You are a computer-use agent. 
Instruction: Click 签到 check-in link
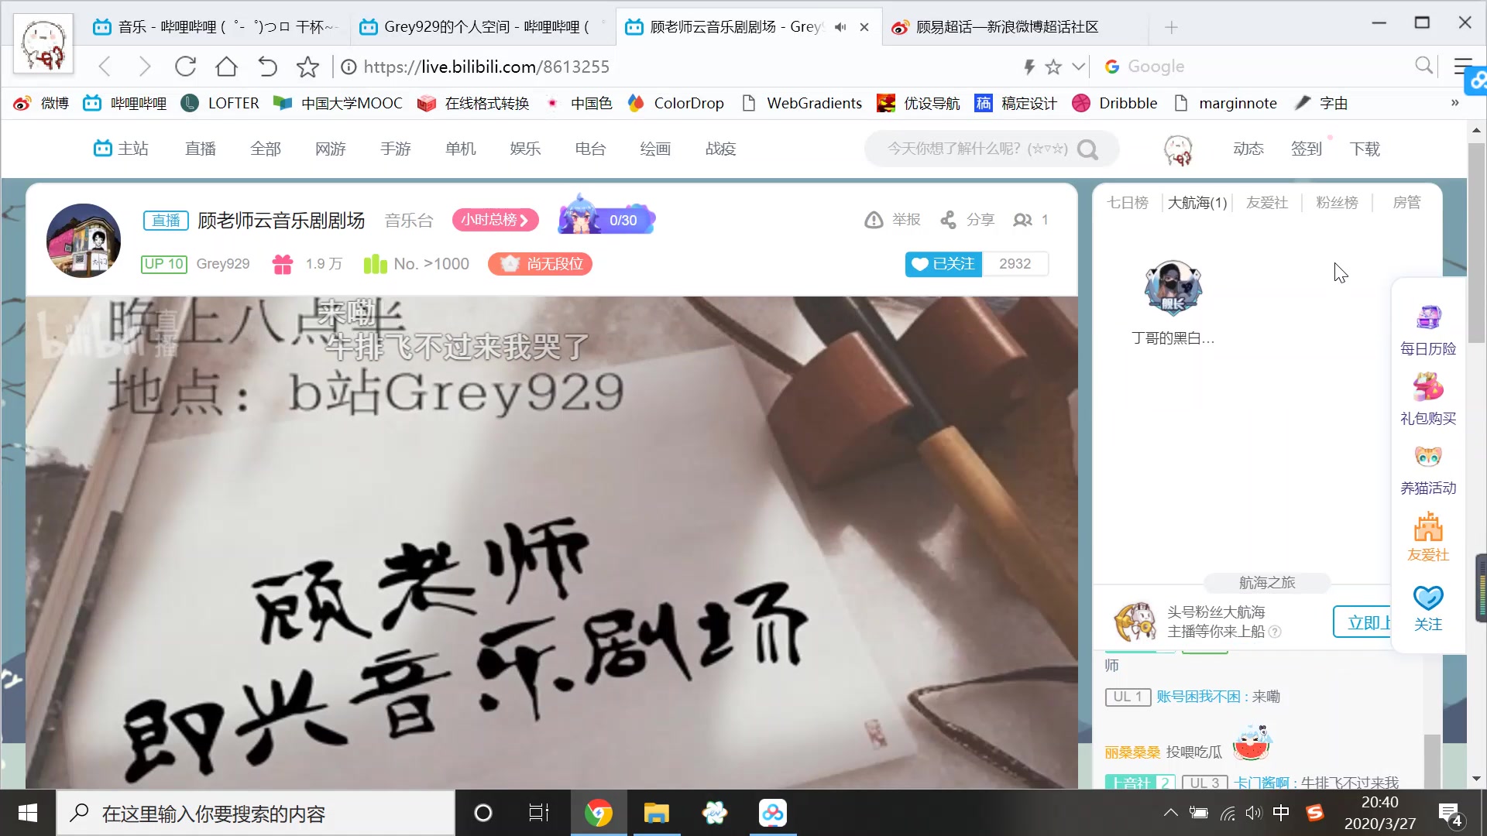pos(1307,149)
